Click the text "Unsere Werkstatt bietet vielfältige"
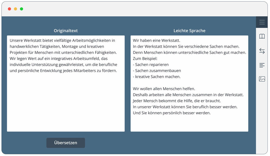The height and width of the screenshot is (156, 270). (40, 40)
